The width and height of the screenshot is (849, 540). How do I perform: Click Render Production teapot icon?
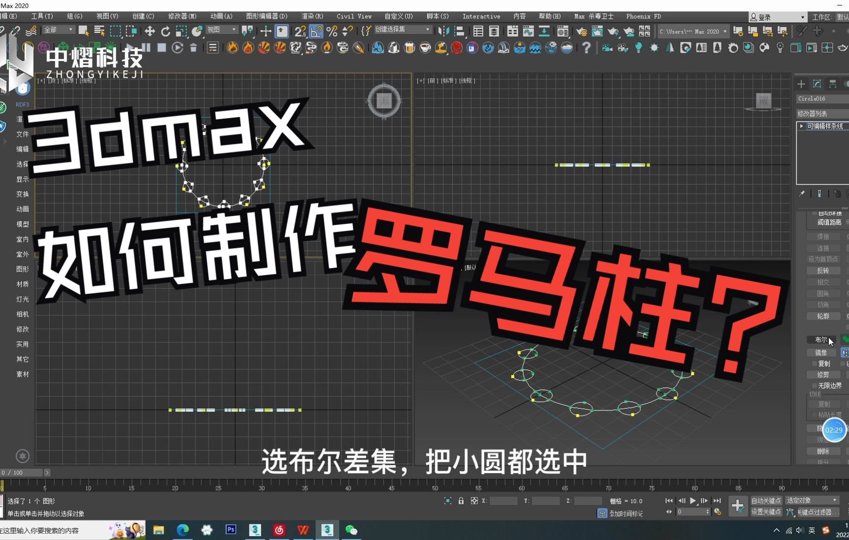click(613, 31)
